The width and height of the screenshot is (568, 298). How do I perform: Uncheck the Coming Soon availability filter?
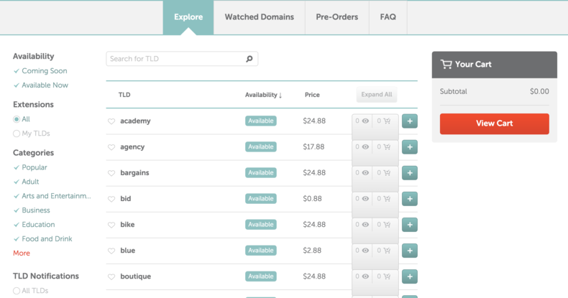click(x=40, y=71)
